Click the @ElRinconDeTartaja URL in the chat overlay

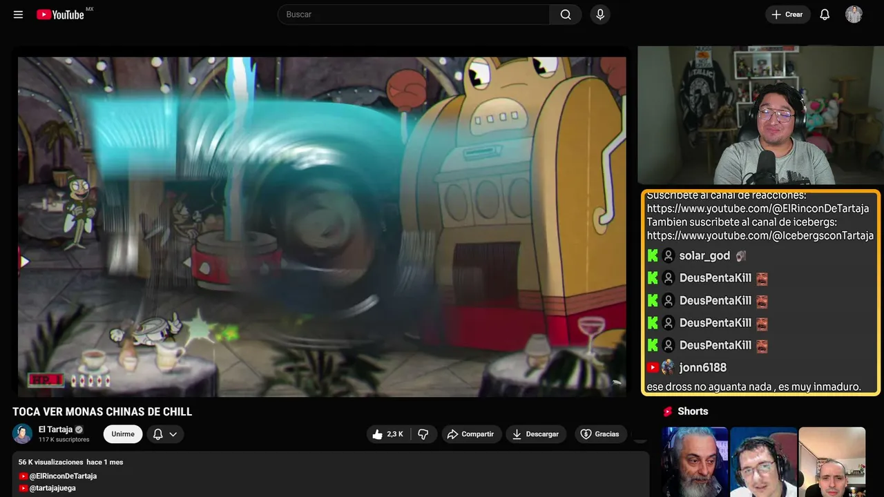758,208
